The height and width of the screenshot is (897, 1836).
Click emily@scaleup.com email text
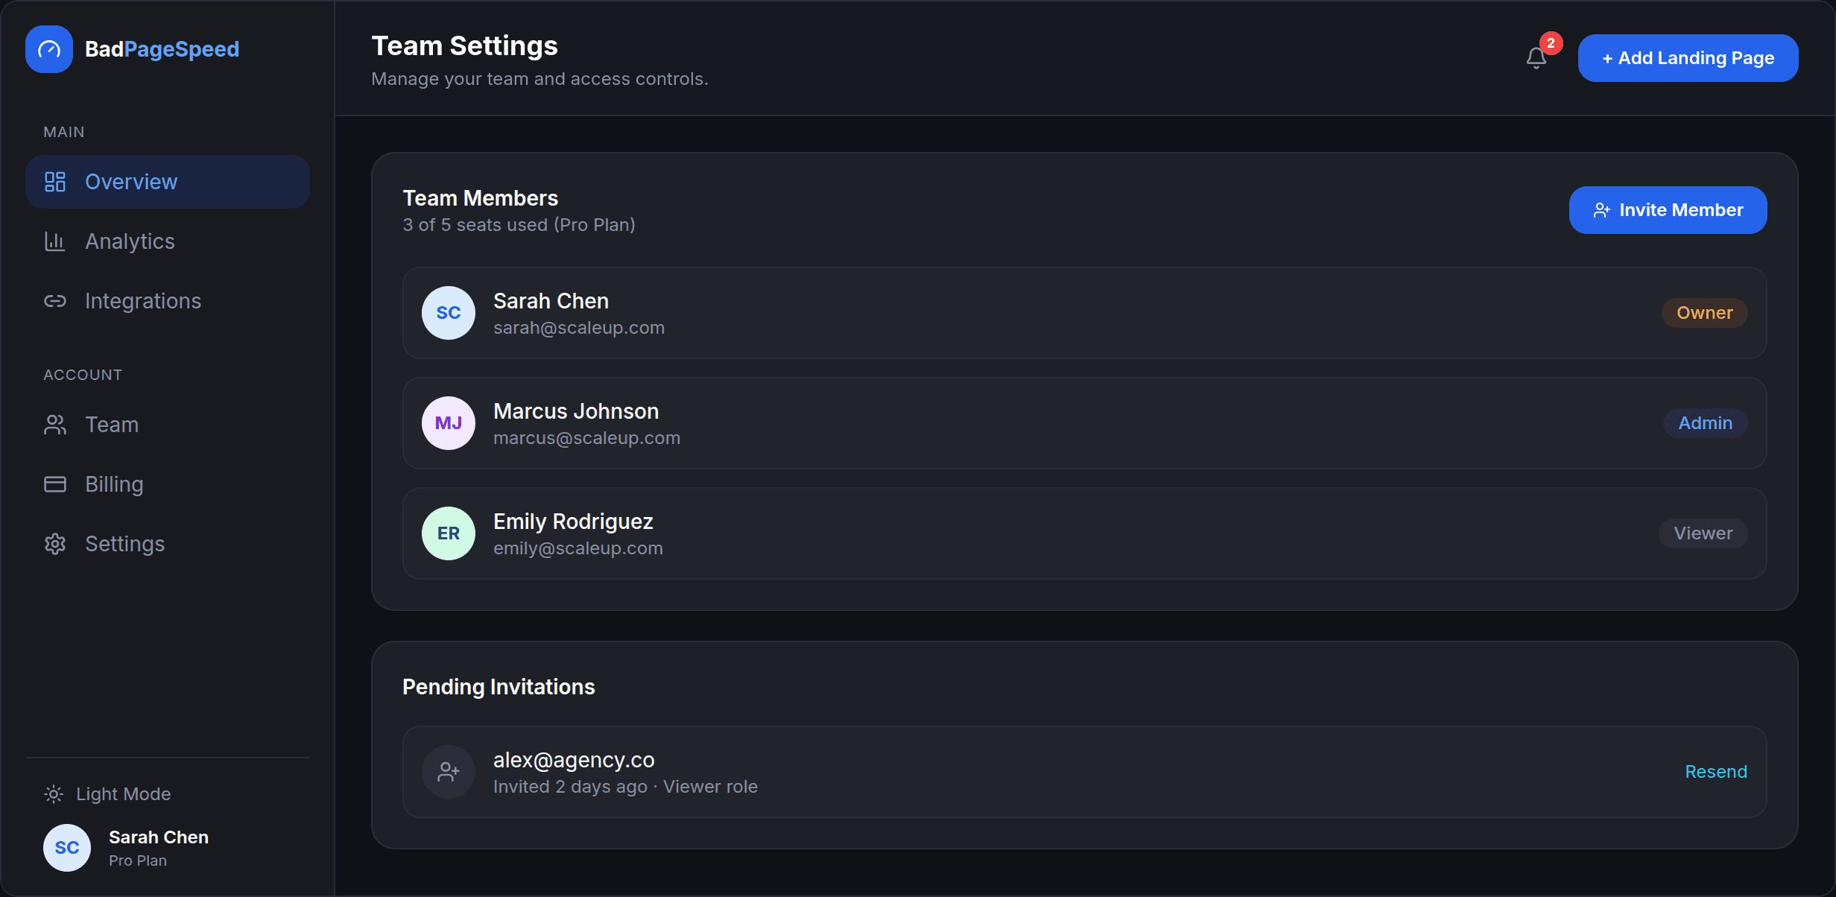click(578, 548)
